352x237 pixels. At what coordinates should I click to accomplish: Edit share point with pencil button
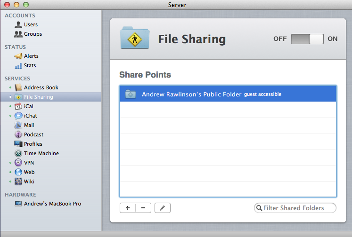(x=163, y=208)
